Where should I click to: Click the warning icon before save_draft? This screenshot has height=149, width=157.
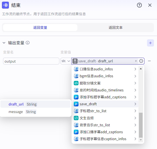tap(75, 61)
